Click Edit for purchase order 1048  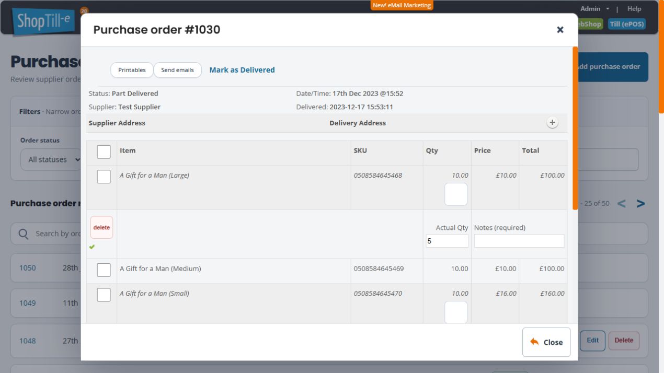(592, 341)
